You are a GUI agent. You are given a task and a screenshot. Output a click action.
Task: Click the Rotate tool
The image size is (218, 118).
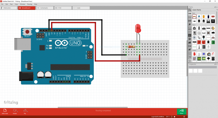pos(15,111)
